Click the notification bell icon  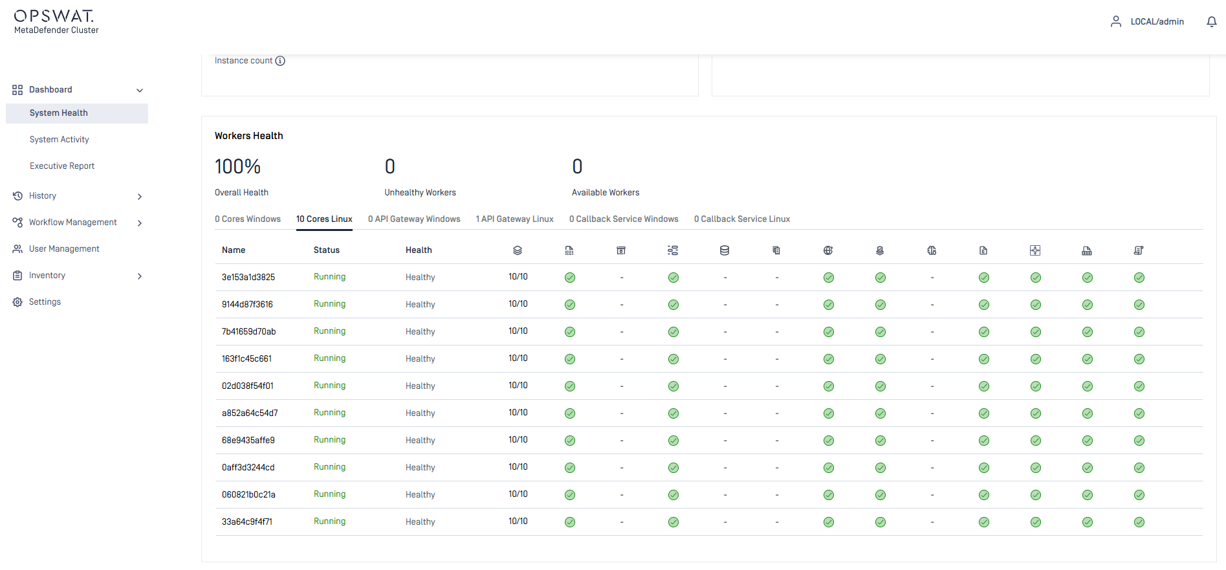tap(1211, 22)
